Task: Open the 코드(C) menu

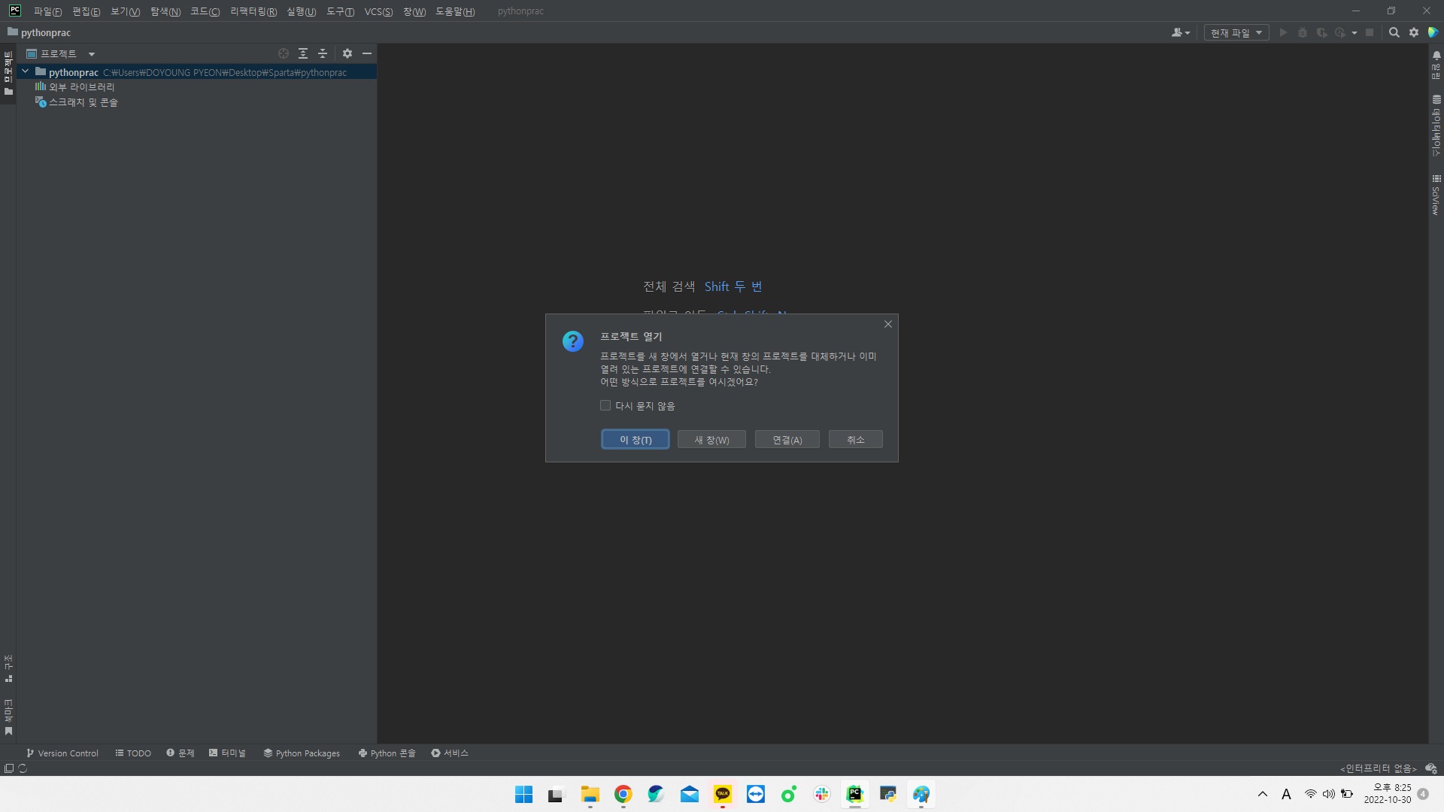Action: [205, 11]
